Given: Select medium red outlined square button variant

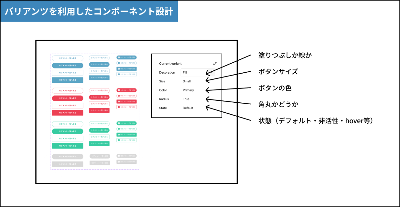Looking at the screenshot, I should coord(99,104).
